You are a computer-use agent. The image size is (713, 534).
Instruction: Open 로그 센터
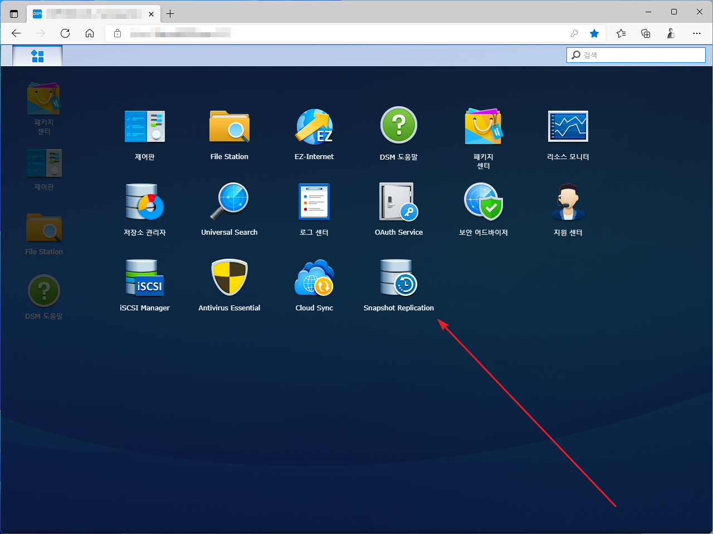click(x=314, y=210)
